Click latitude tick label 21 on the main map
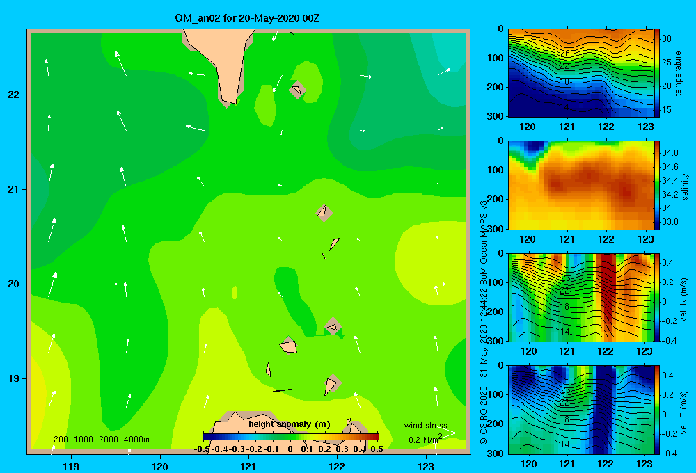Screen dimensions: 696x473 (14, 189)
